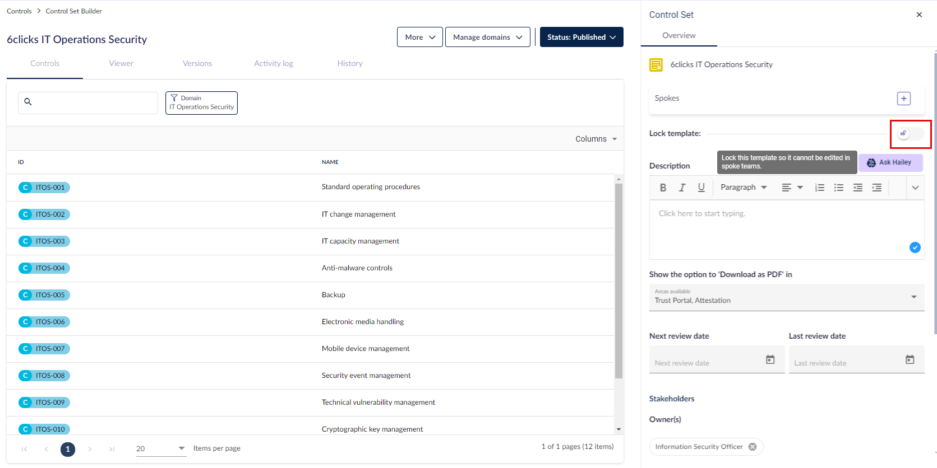
Task: Select 'Standard operating procedures' row
Action: pos(311,188)
